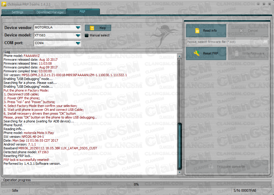Click log line 'Android version: 7.1.1'
The width and height of the screenshot is (274, 195).
pyautogui.click(x=20, y=144)
